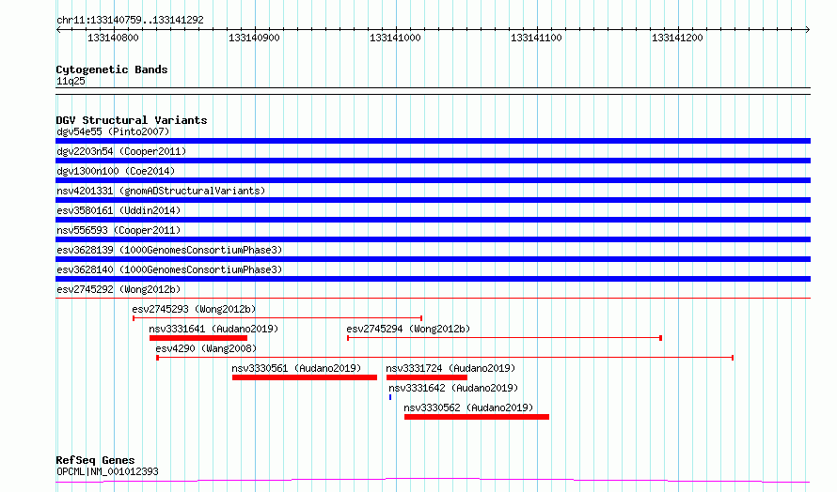Select the red span line under esv2745293
The image size is (837, 492).
(277, 318)
